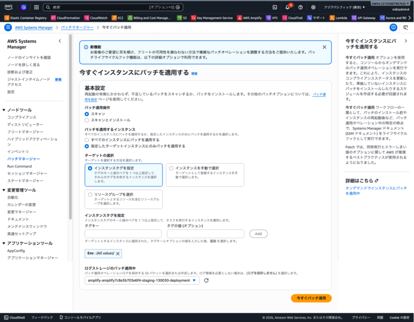Open the Amazon Q icon beside the AWS logo
This screenshot has width=414, height=322.
(x=23, y=7)
